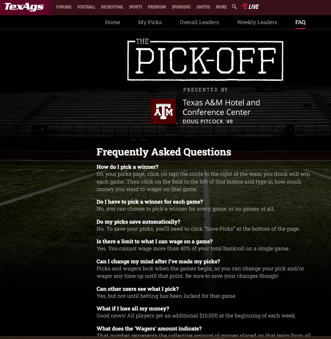Go to the Home tab
The height and width of the screenshot is (339, 331).
click(113, 22)
